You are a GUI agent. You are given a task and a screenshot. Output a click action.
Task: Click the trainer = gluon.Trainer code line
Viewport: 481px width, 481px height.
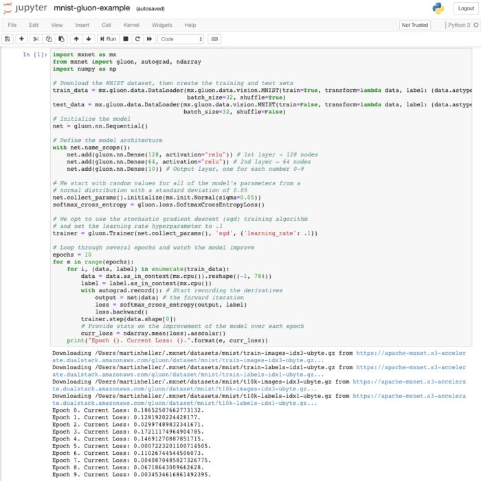[185, 233]
